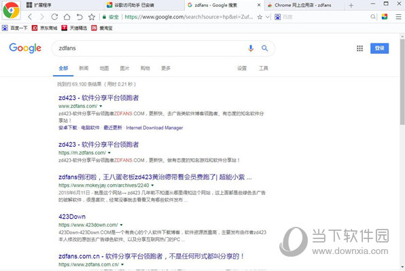
Task: Click the Google logo
Action: pos(25,48)
